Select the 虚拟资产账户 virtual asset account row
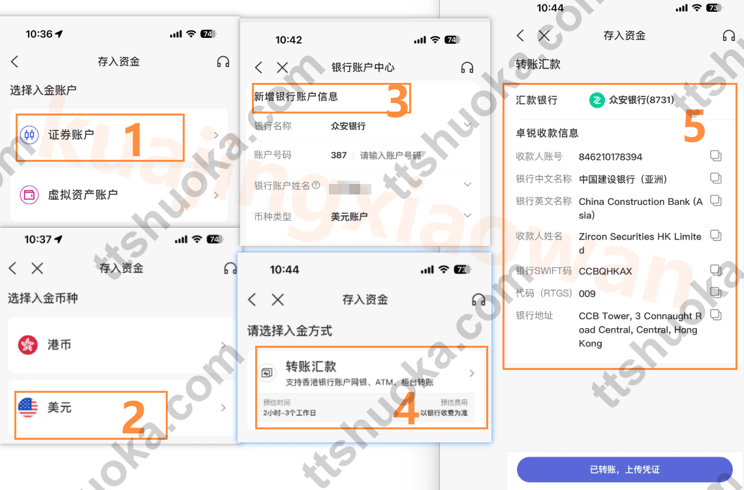The image size is (744, 490). (119, 195)
